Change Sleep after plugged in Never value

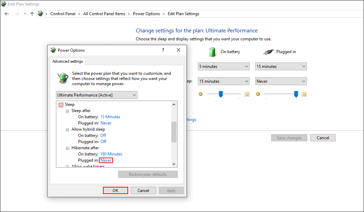click(106, 123)
